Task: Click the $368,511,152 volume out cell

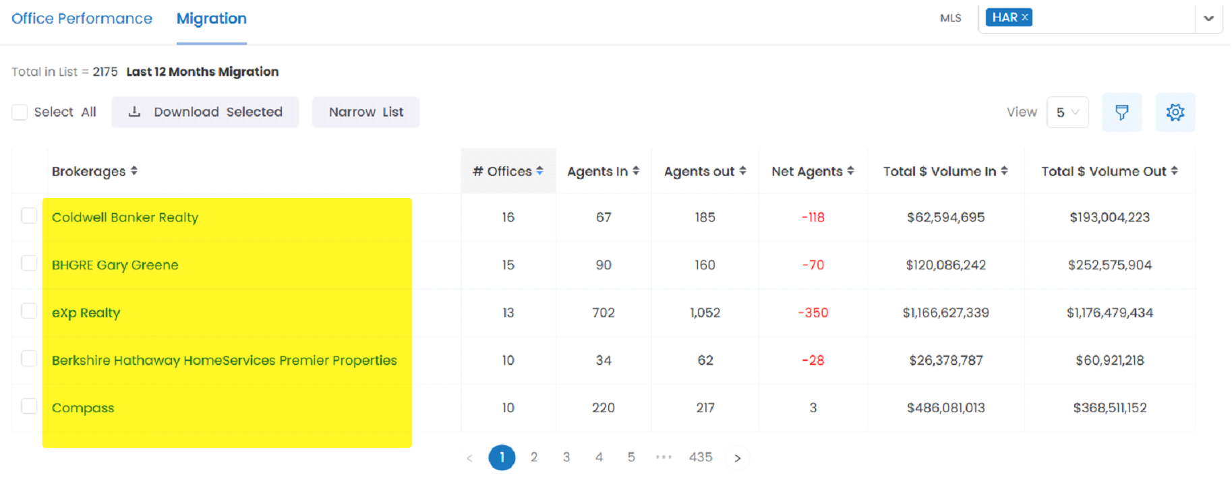Action: pos(1110,408)
